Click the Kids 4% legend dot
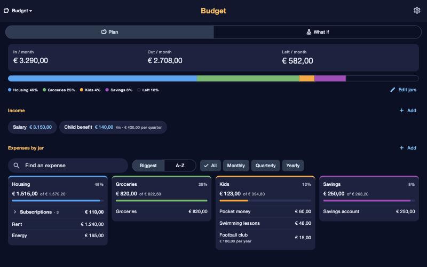427x267 pixels. (x=82, y=90)
